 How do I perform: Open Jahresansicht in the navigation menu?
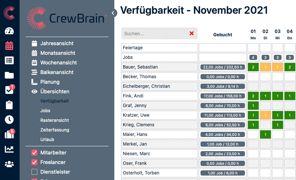pyautogui.click(x=57, y=43)
